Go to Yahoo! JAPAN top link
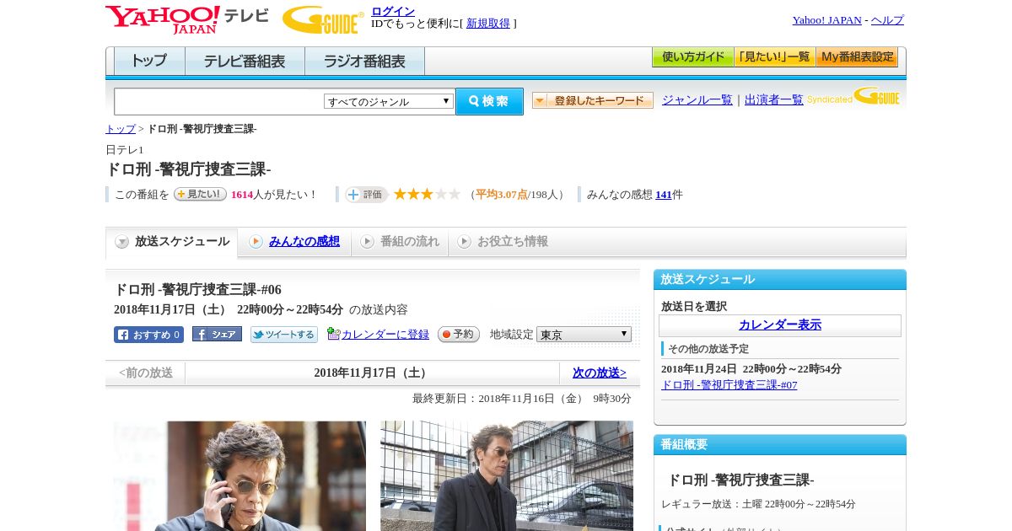Screen dimensions: 1012x531 click(826, 20)
